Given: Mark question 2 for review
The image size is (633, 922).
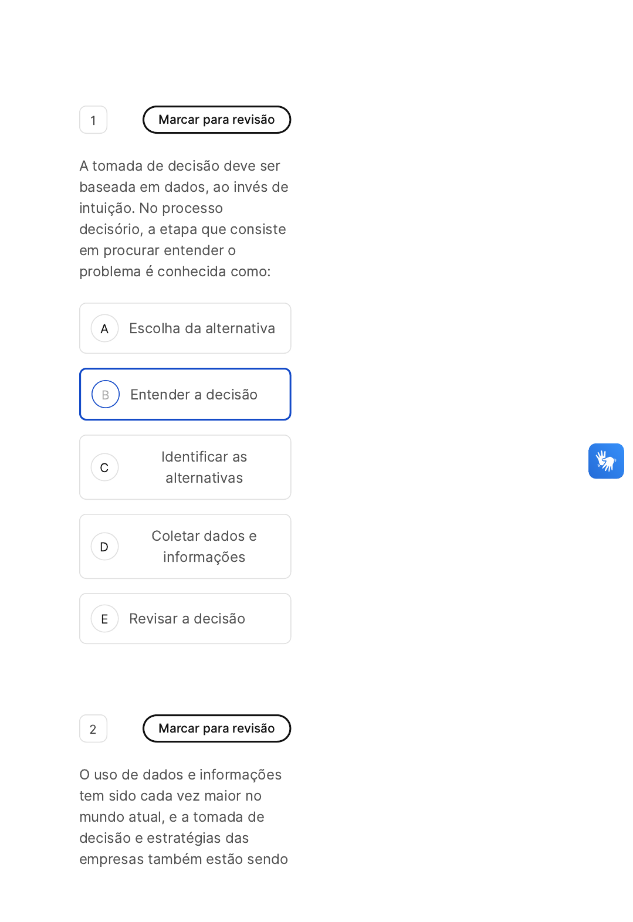Looking at the screenshot, I should 216,728.
